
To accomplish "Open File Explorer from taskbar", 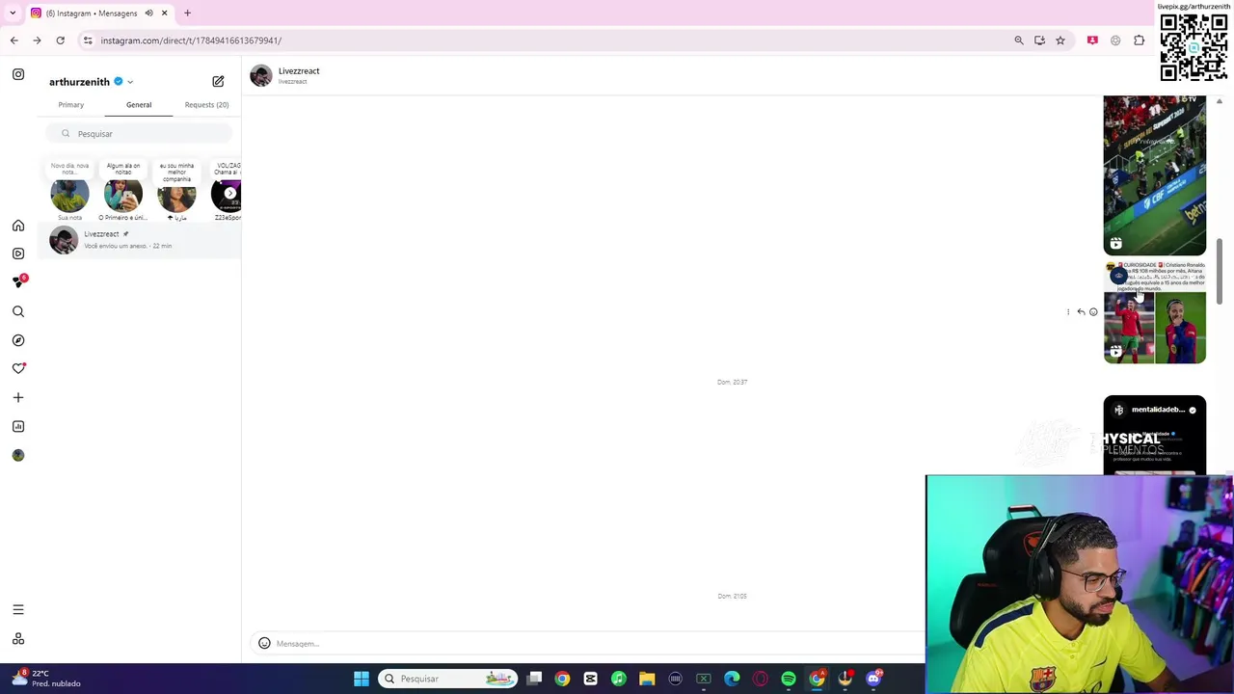I will [647, 679].
